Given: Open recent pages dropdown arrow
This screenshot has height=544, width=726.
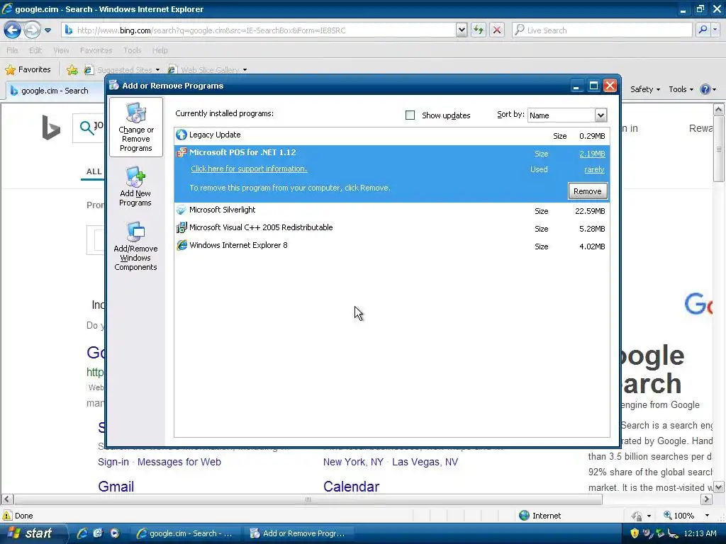Looking at the screenshot, I should click(x=48, y=30).
